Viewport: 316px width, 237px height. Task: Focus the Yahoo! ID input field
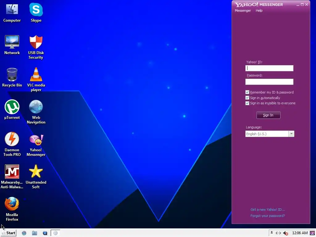(x=269, y=68)
